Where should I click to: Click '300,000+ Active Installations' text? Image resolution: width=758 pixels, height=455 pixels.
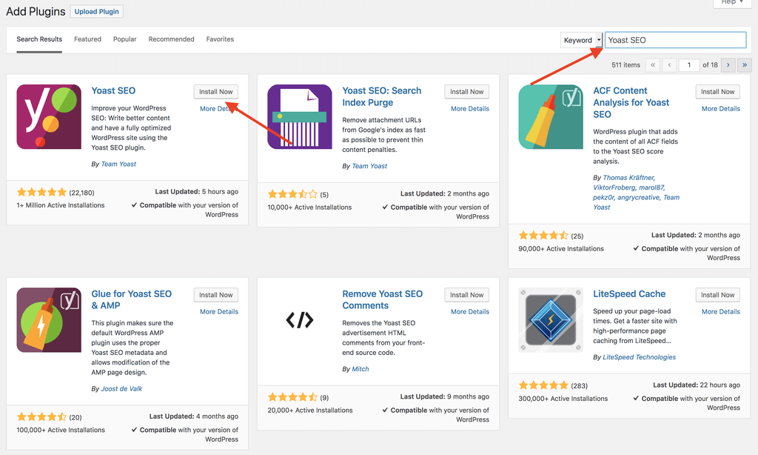click(x=563, y=399)
